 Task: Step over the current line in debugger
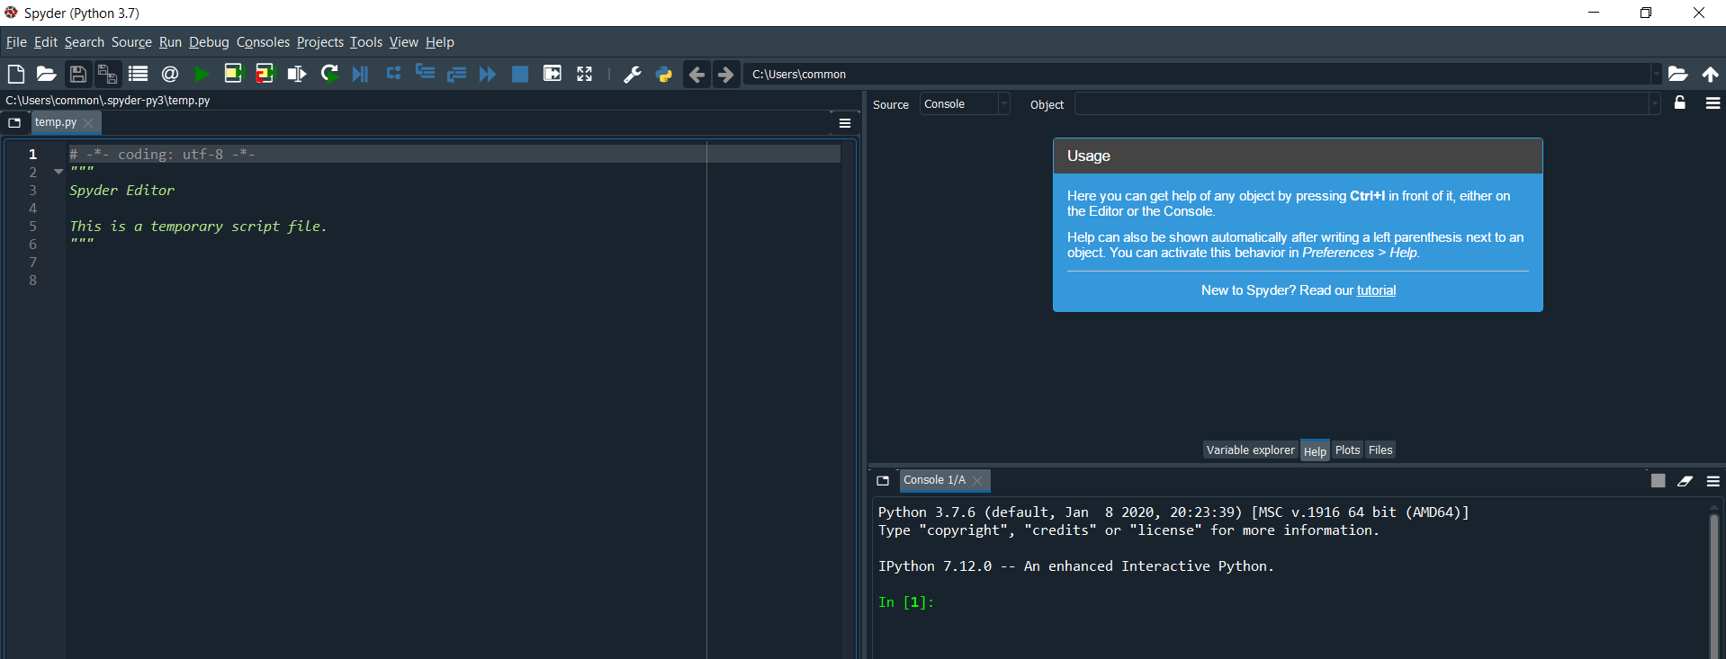[393, 74]
